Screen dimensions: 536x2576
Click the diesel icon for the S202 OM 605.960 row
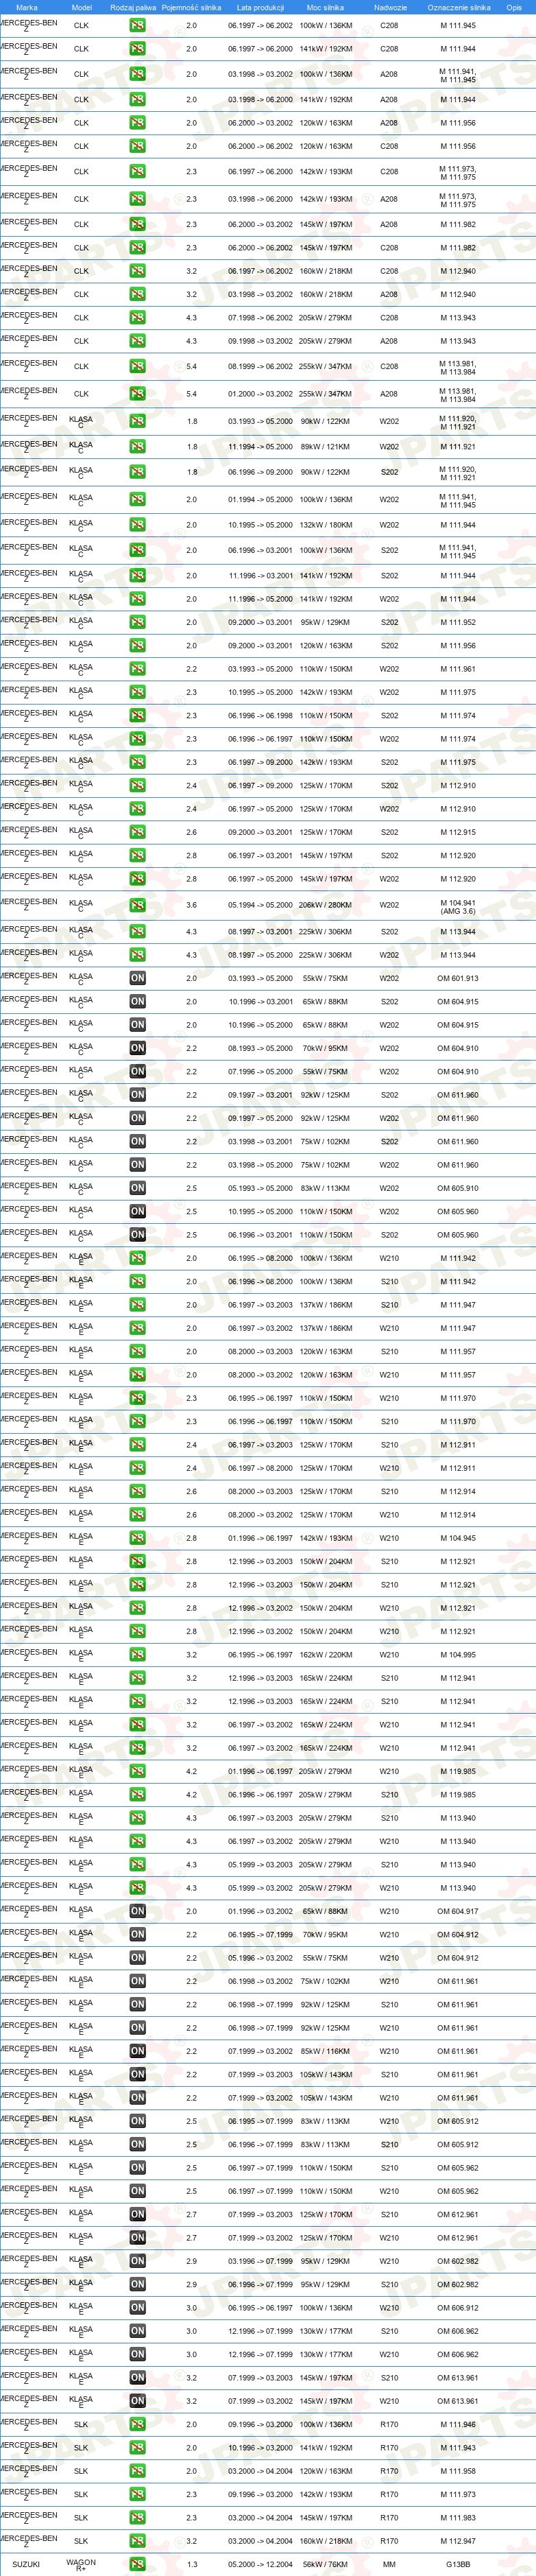137,1235
